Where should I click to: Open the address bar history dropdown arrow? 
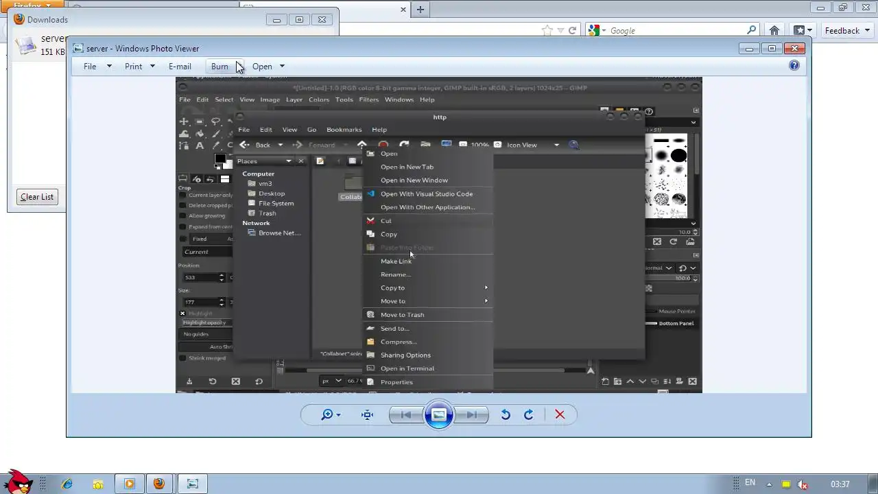pyautogui.click(x=560, y=30)
